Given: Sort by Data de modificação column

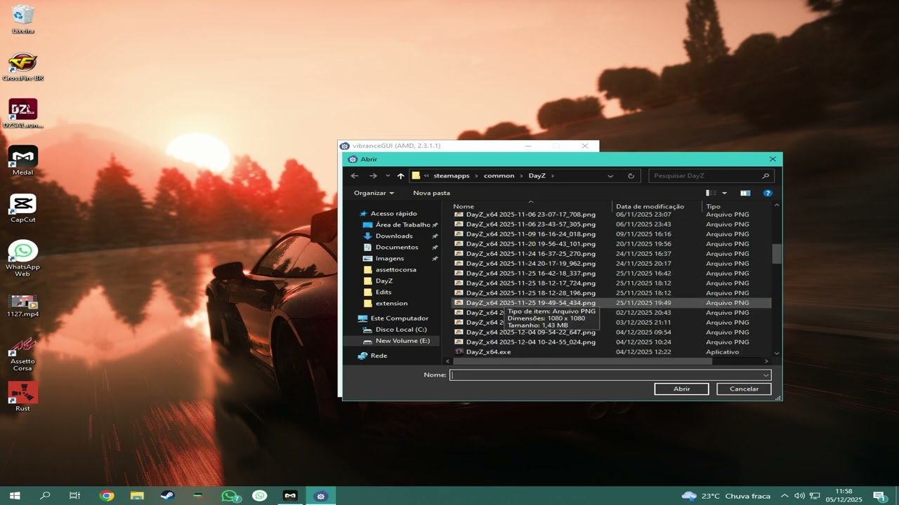Looking at the screenshot, I should click(x=650, y=206).
